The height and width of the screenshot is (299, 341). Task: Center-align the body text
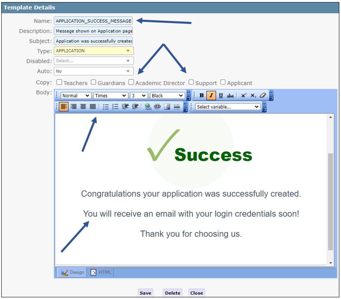coord(83,107)
